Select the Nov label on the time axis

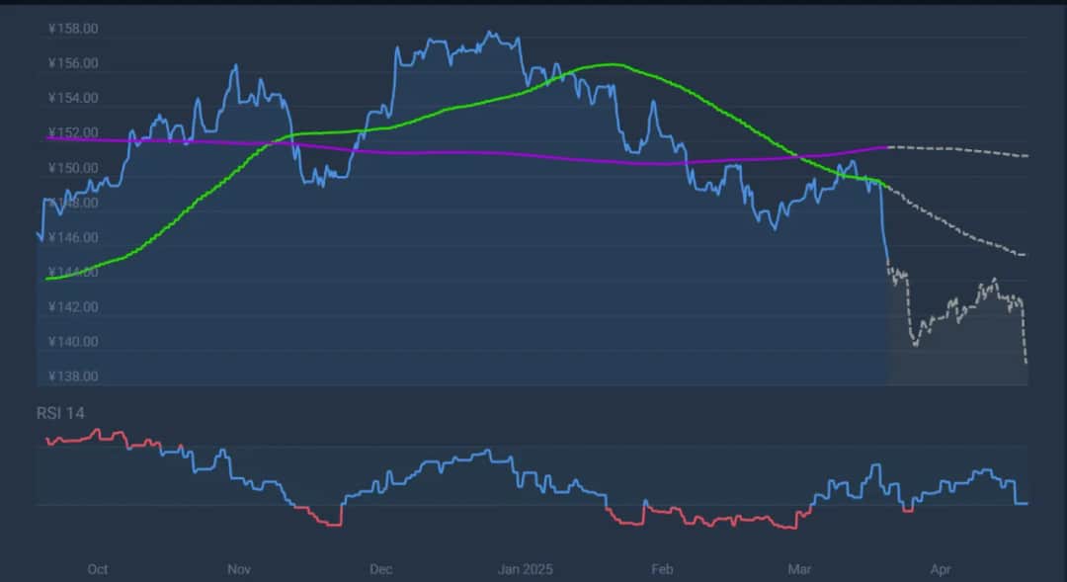click(239, 569)
